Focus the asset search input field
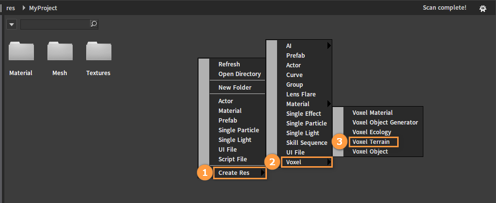The width and height of the screenshot is (496, 203). tap(55, 24)
